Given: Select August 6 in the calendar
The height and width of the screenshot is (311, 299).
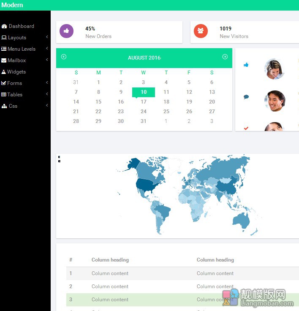Looking at the screenshot, I should (x=212, y=82).
